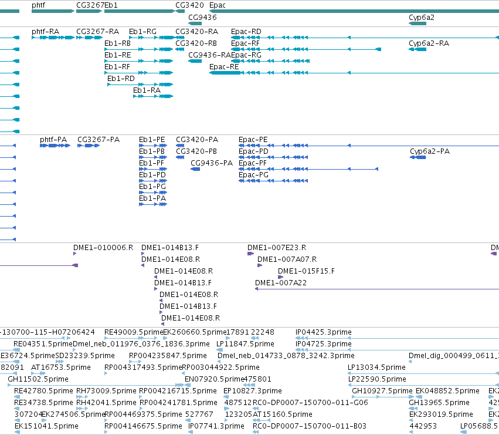Image resolution: width=499 pixels, height=435 pixels.
Task: Select protein Eb1-PF
Action: 153,169
